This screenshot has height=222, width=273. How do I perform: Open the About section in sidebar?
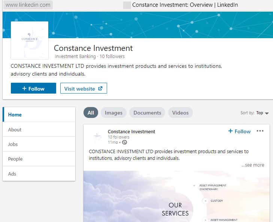pos(15,130)
